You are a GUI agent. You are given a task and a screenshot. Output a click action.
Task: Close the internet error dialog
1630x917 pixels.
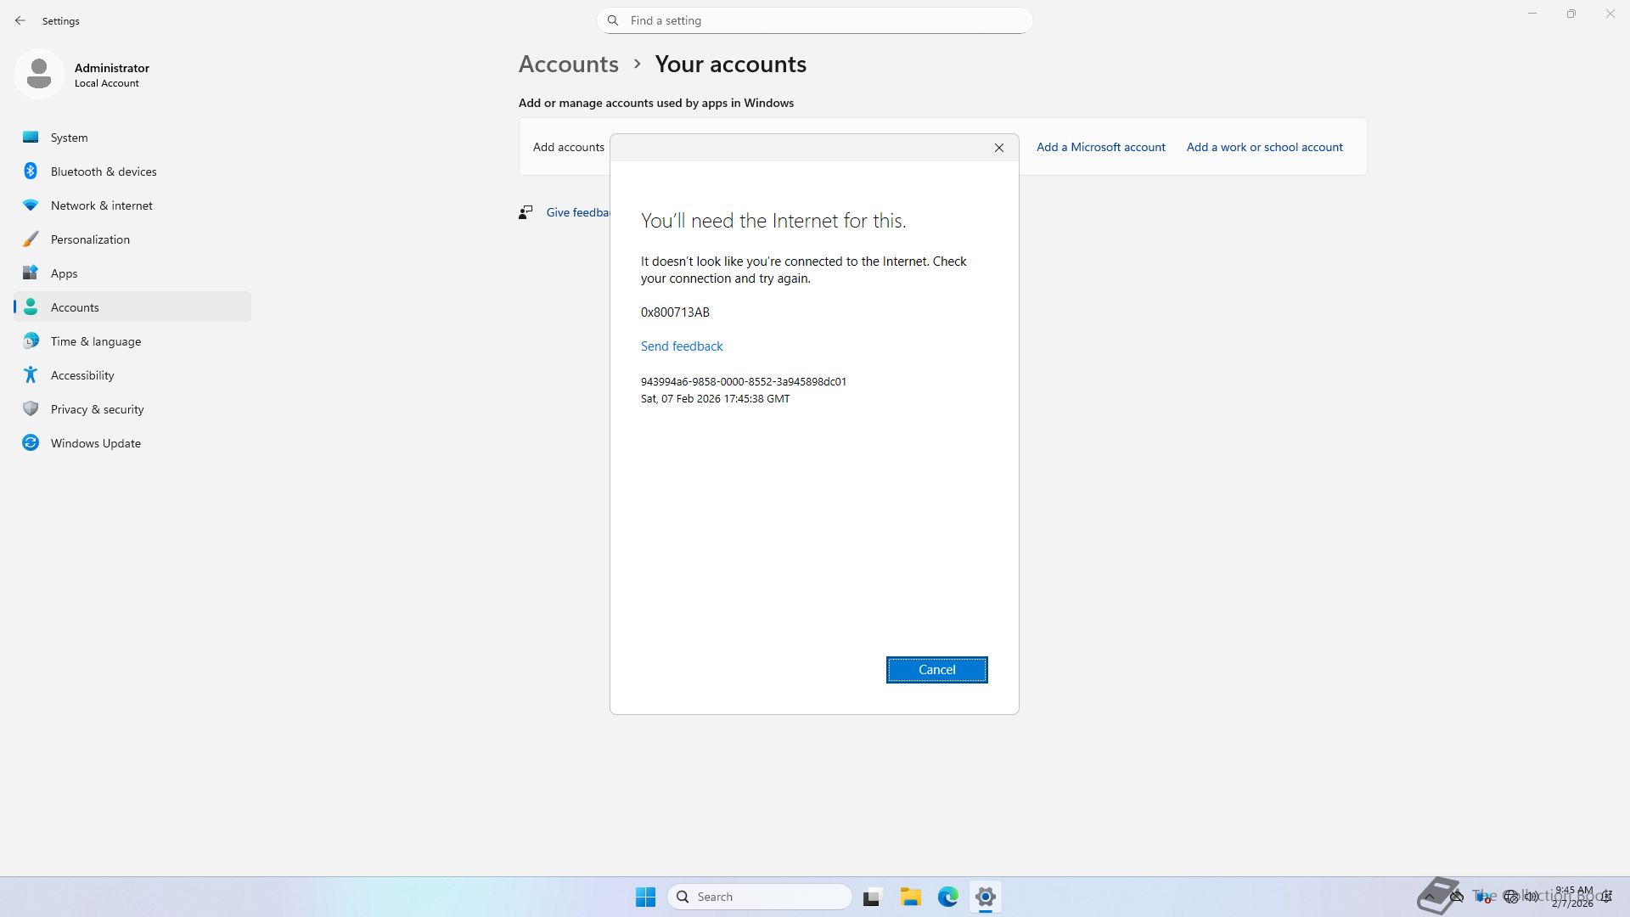[998, 148]
